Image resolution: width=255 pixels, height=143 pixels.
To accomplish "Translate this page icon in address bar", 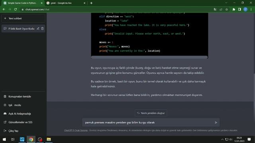I will tap(215, 10).
